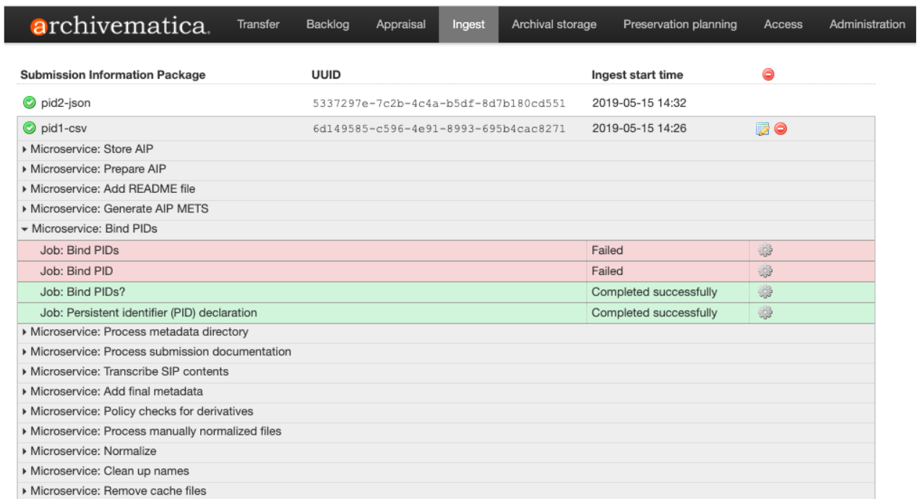Expand Microservice: Add README file
The image size is (922, 499).
(109, 189)
